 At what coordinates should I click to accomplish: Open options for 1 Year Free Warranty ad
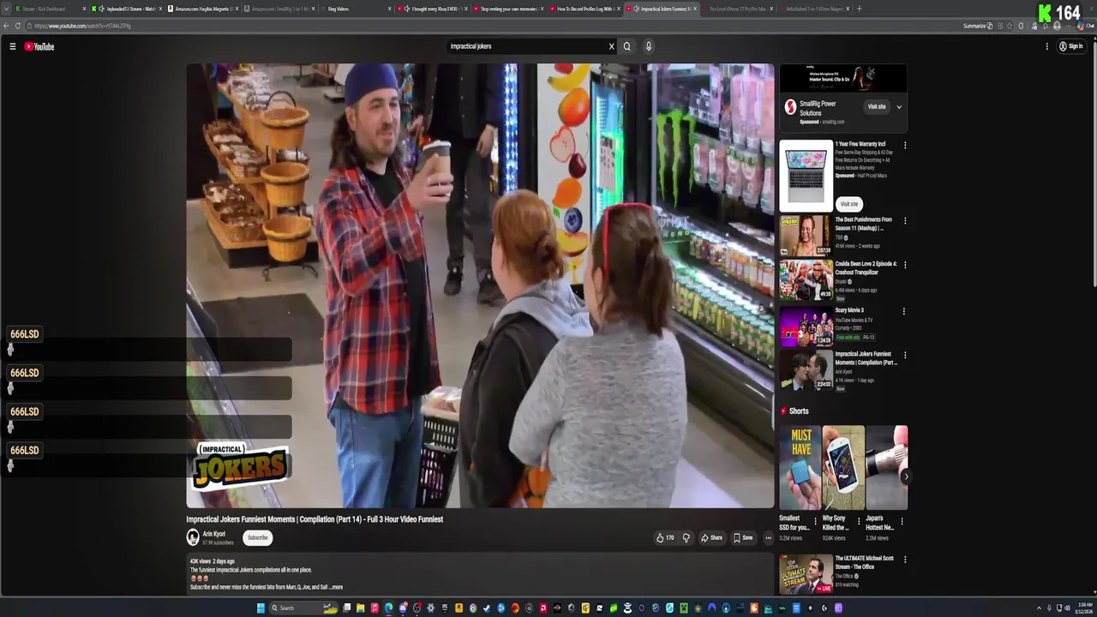(x=905, y=146)
